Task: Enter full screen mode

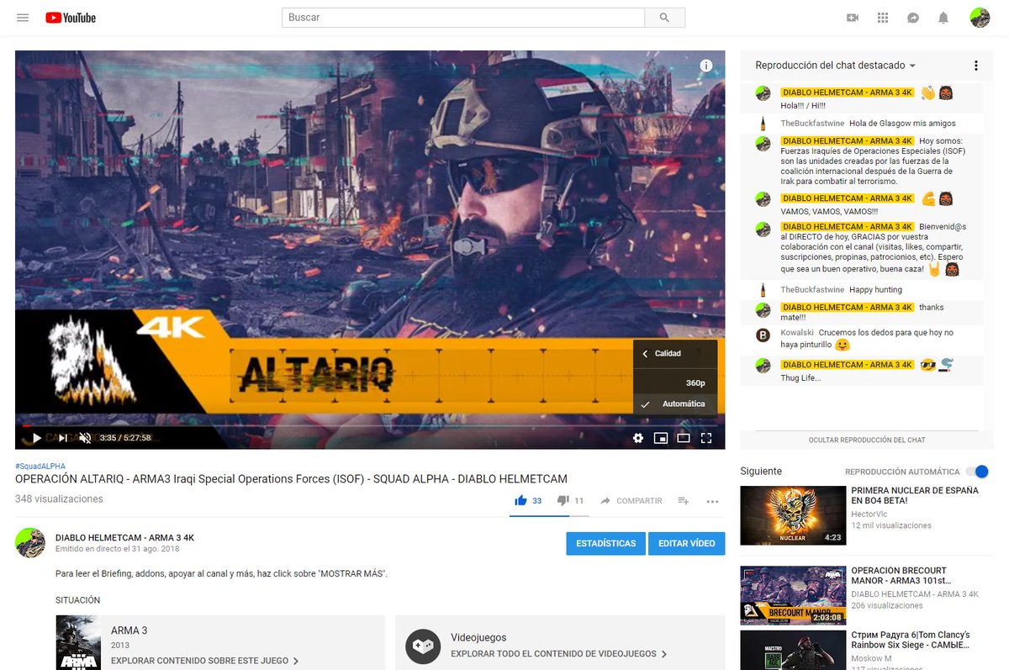Action: pos(706,438)
